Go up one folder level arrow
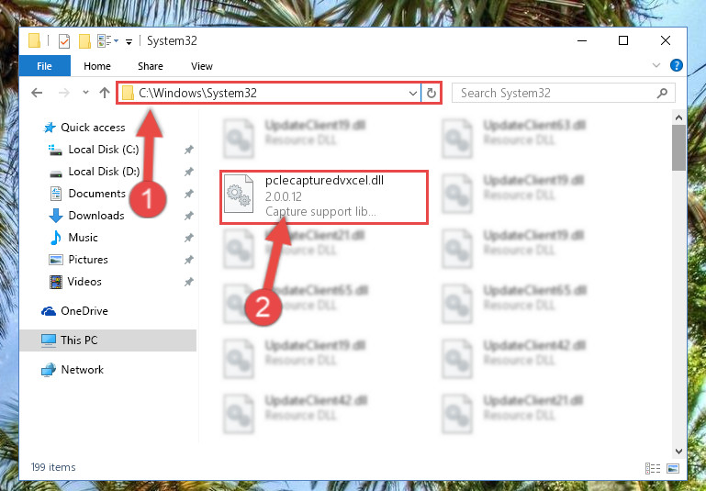Screen dimensions: 706x491 tap(105, 93)
